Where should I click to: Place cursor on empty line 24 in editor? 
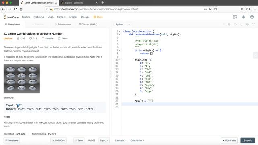(190, 104)
